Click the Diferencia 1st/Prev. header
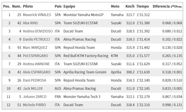This screenshot has height=112, width=186. pos(167,6)
